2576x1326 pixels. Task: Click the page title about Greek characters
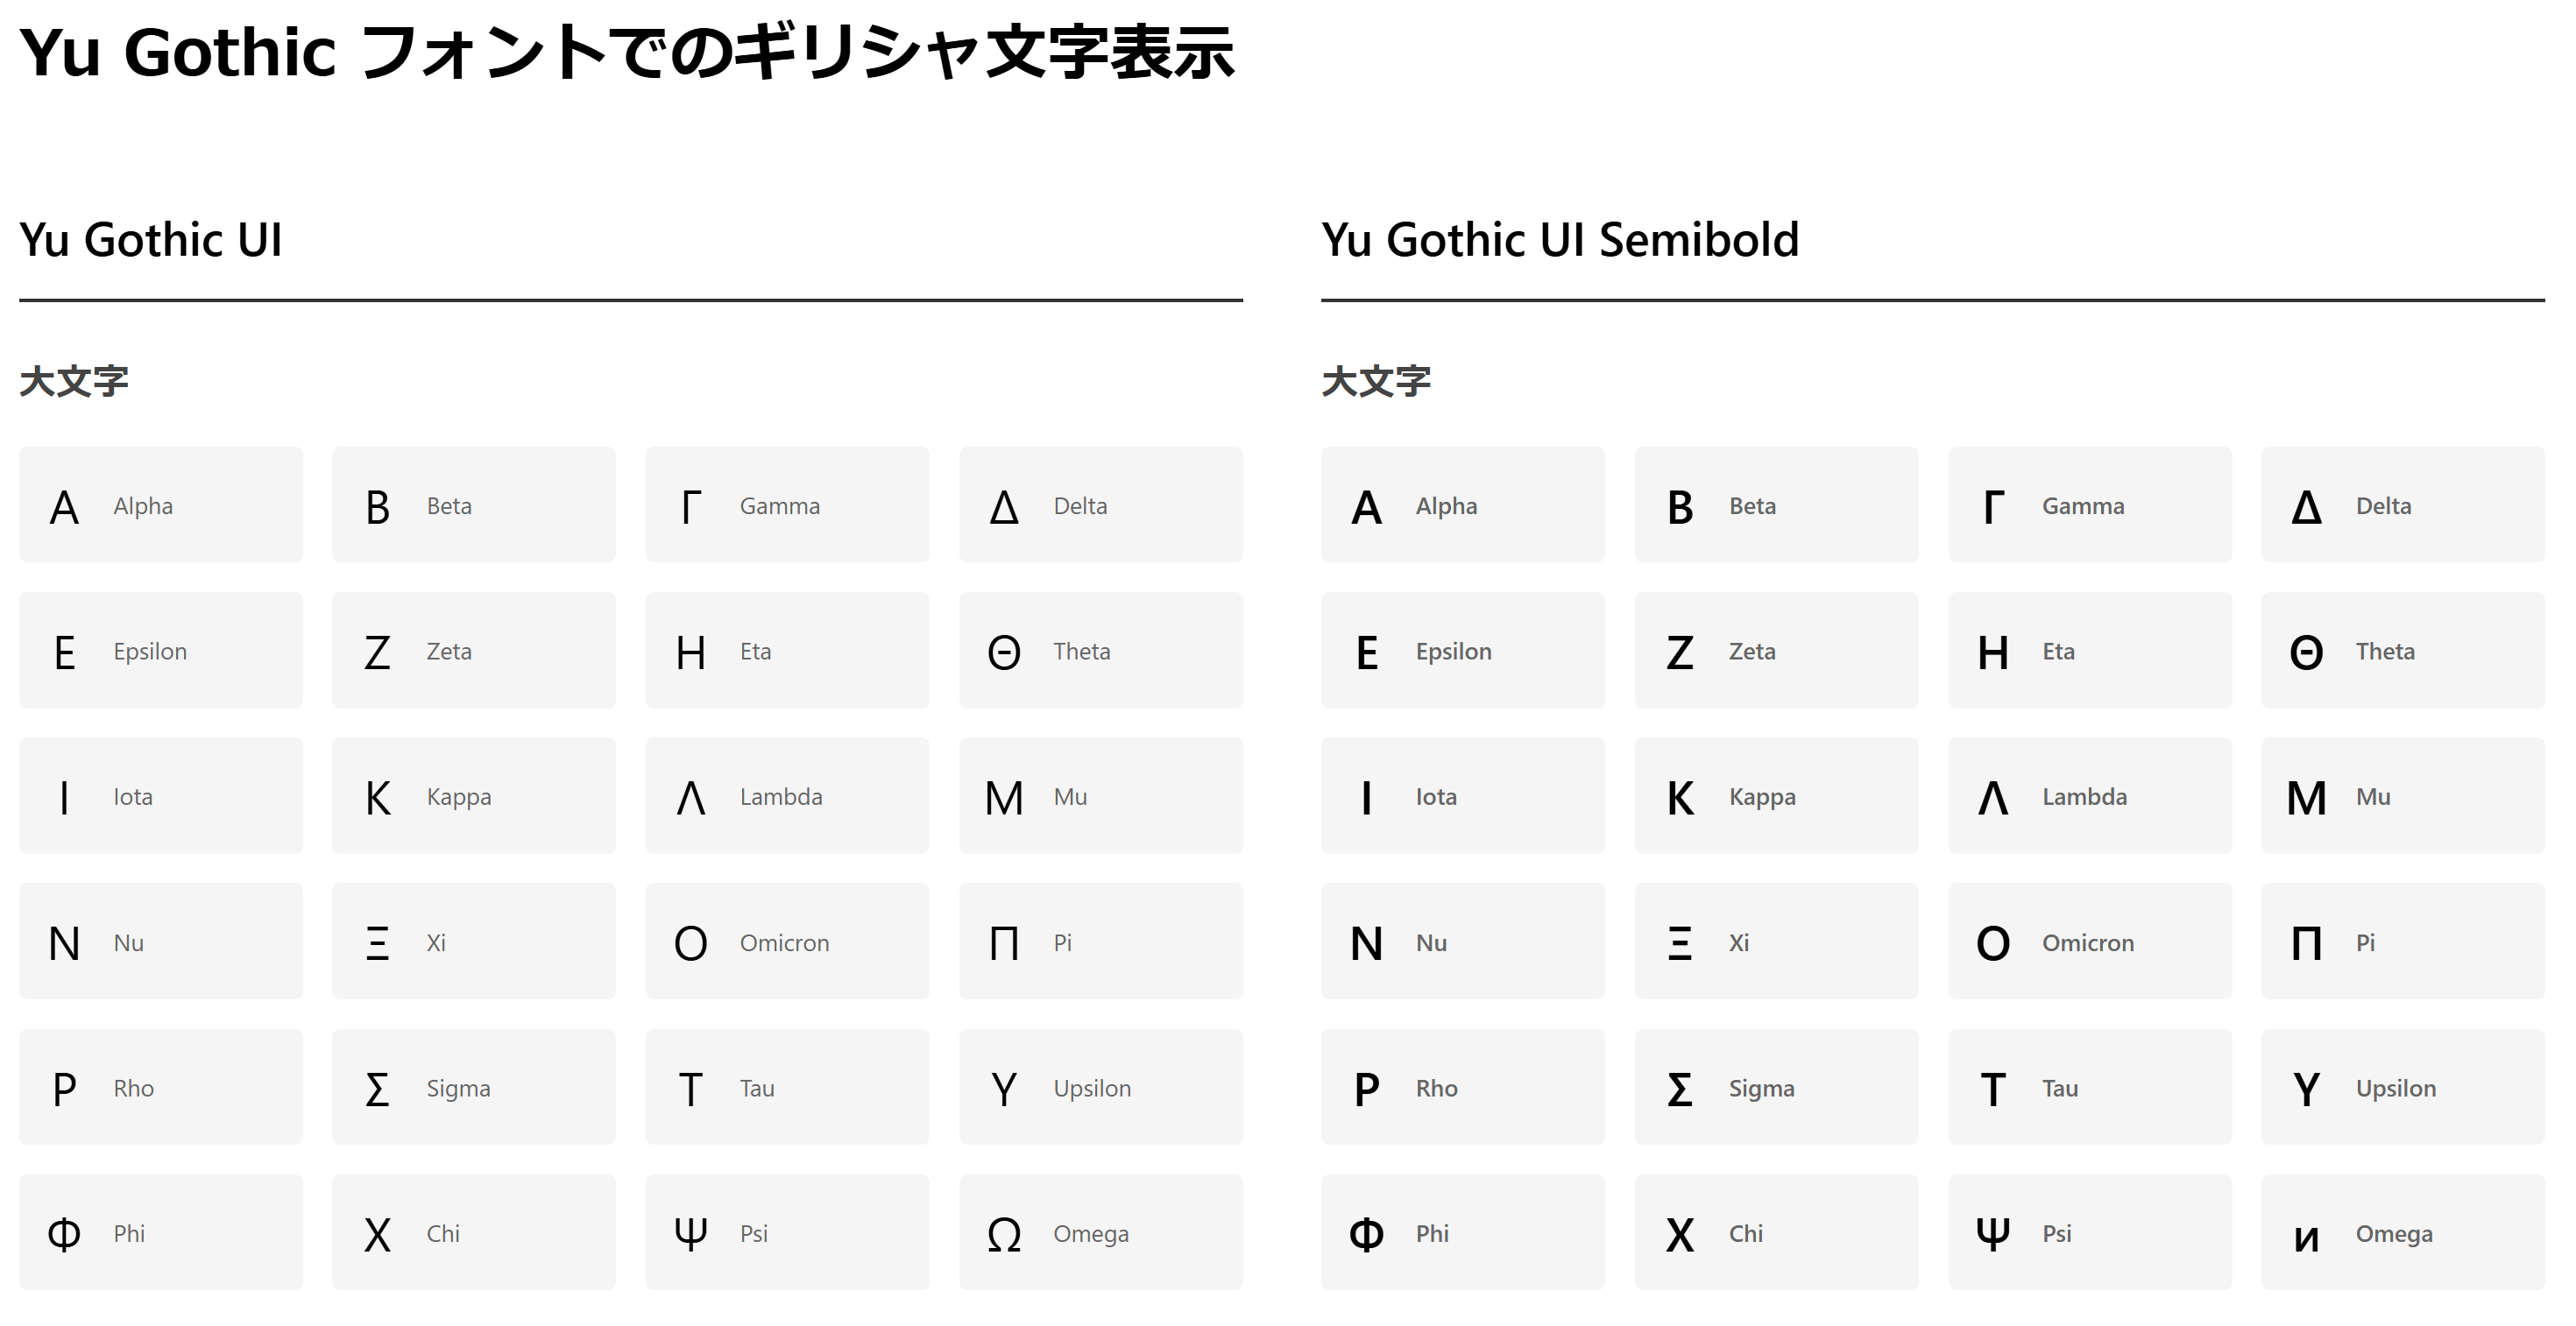click(x=627, y=52)
